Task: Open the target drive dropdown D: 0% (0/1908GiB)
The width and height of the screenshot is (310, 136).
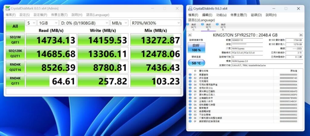Action: pos(84,23)
